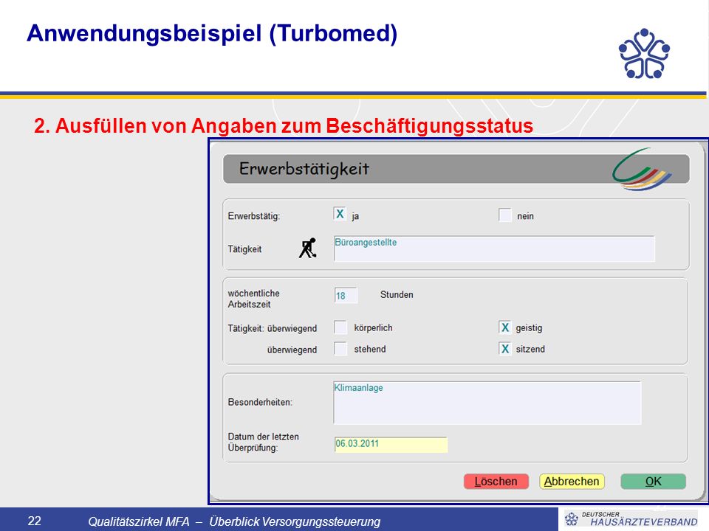The height and width of the screenshot is (531, 709).
Task: Click the 'Datum der letzten Überprüfung:' label
Action: click(263, 442)
